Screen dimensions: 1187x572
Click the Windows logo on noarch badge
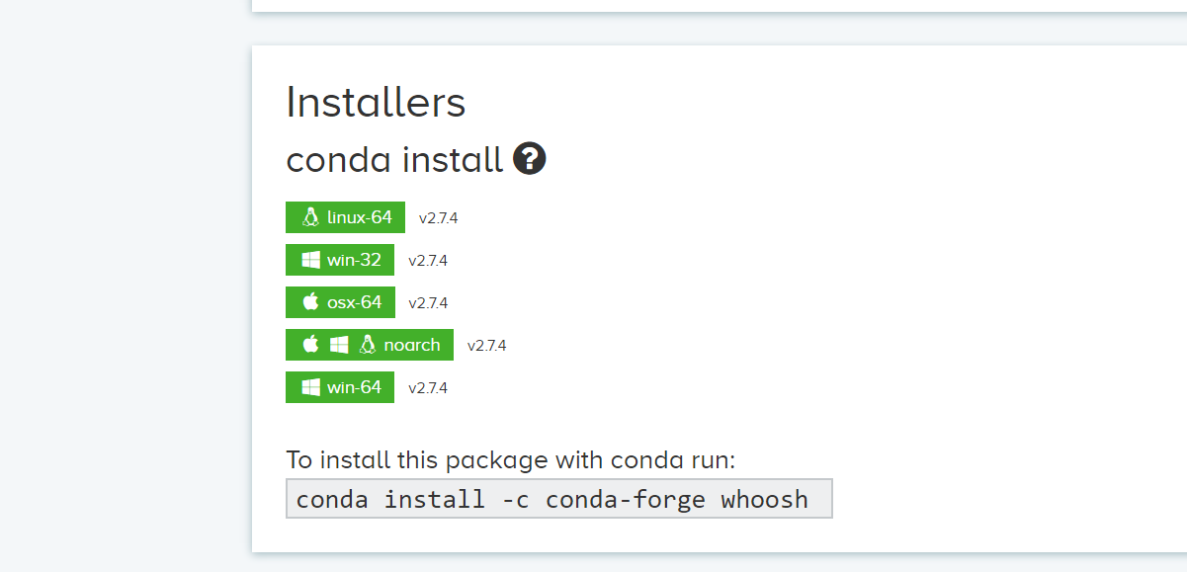pos(339,345)
